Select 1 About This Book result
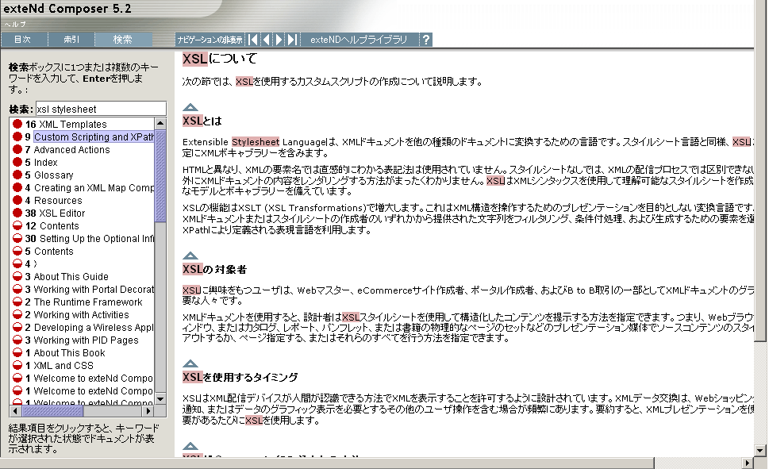 click(x=65, y=352)
